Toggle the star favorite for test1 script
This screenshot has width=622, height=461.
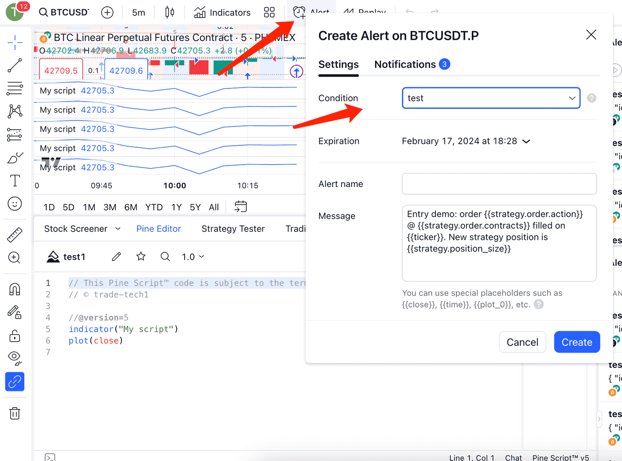coord(141,256)
